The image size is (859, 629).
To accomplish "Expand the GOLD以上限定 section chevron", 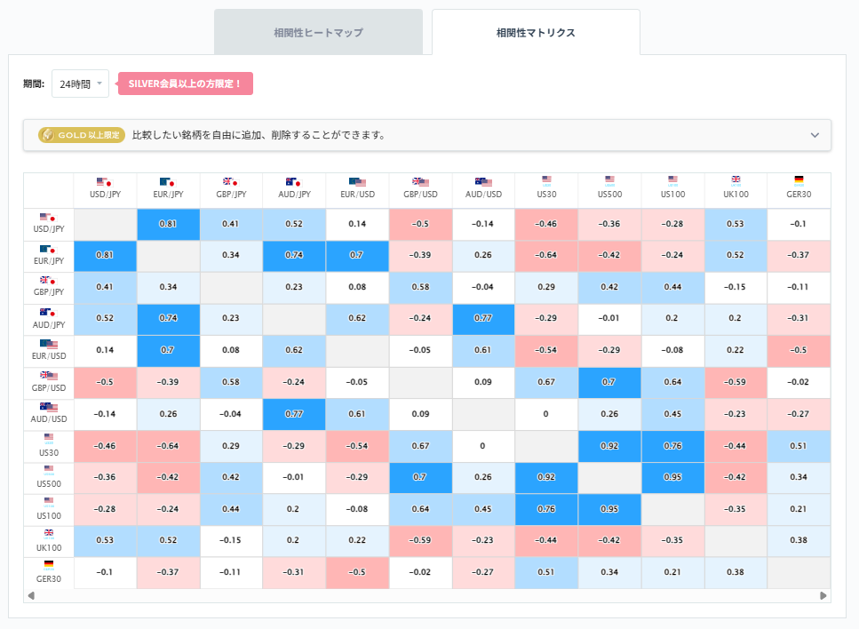I will 815,135.
